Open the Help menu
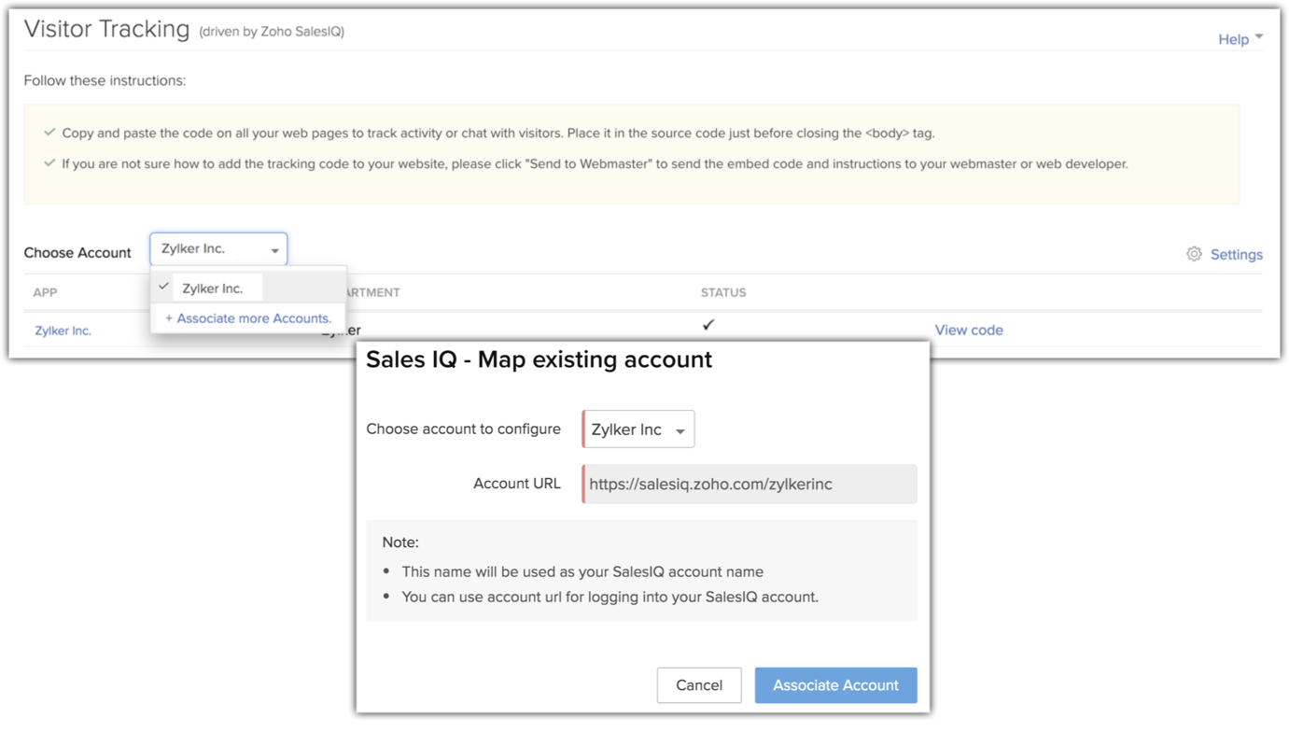 point(1233,39)
